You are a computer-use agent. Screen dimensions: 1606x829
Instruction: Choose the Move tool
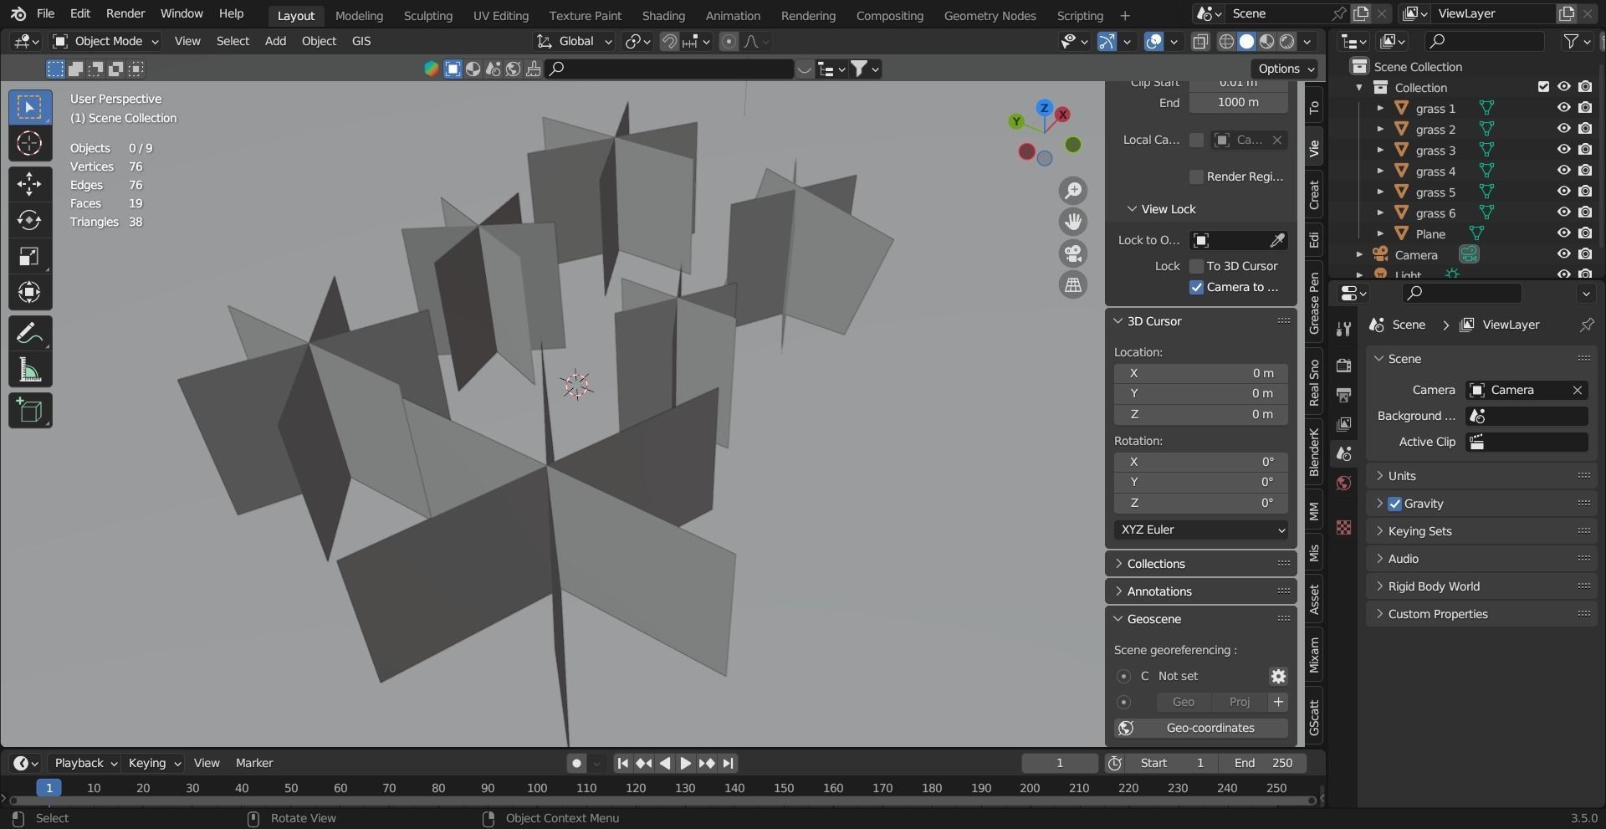click(30, 184)
